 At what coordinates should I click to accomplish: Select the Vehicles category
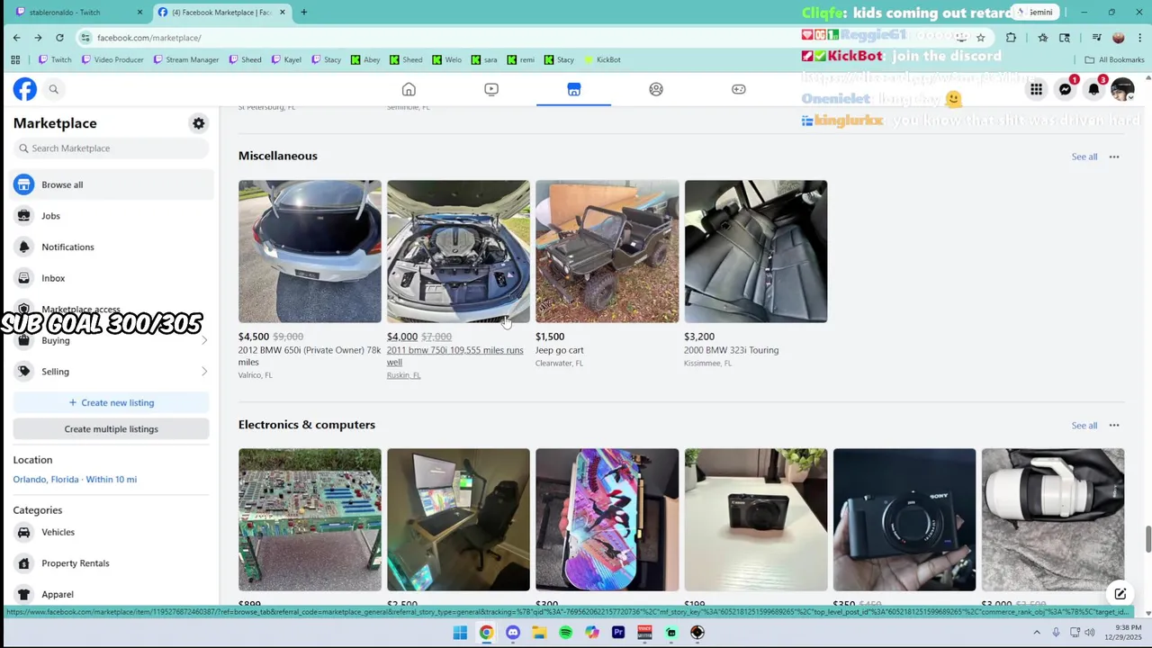[112, 532]
